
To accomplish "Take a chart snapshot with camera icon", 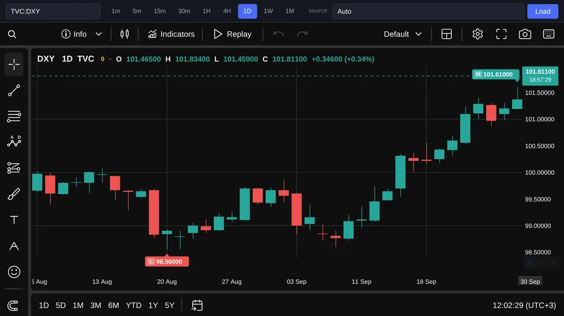I will point(525,34).
